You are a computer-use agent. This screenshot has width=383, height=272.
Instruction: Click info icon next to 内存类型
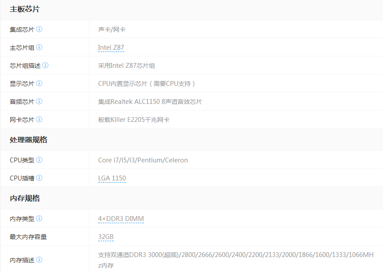coord(39,219)
